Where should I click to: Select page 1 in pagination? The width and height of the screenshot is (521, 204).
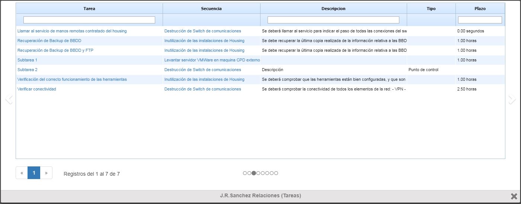(x=34, y=173)
